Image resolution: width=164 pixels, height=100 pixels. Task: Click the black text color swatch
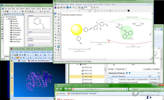click(128, 11)
